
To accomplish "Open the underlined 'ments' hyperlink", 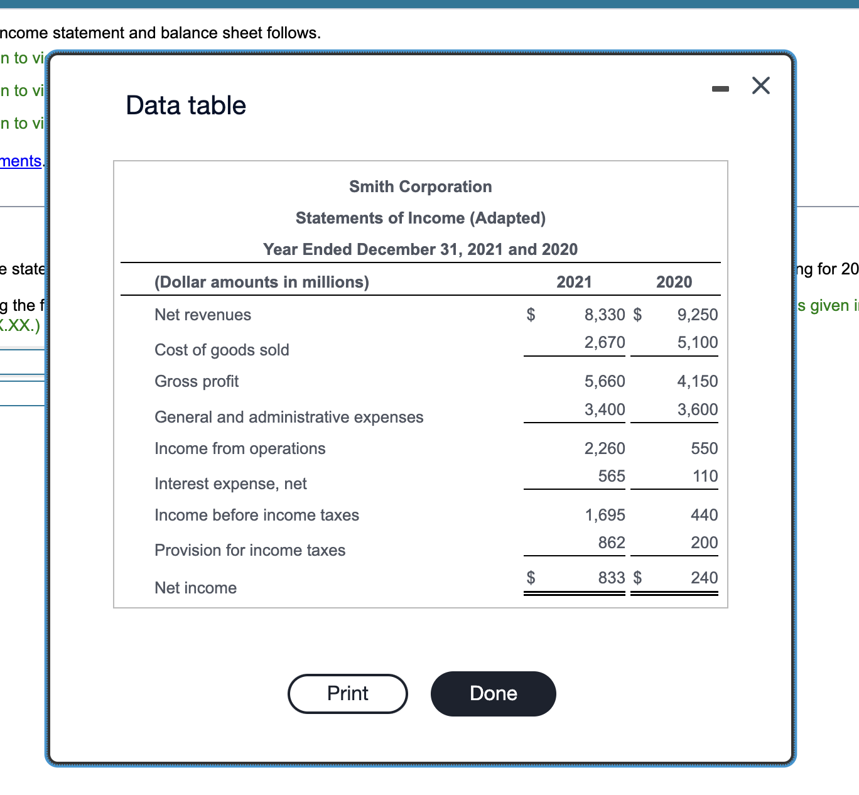I will click(x=19, y=161).
